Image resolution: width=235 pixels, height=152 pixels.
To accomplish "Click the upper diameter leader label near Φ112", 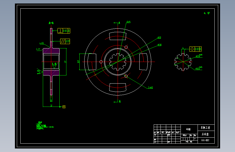I will (159, 38).
